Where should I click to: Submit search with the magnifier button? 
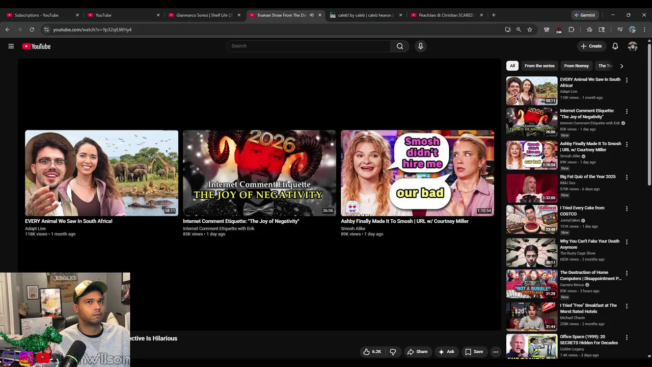tap(400, 46)
